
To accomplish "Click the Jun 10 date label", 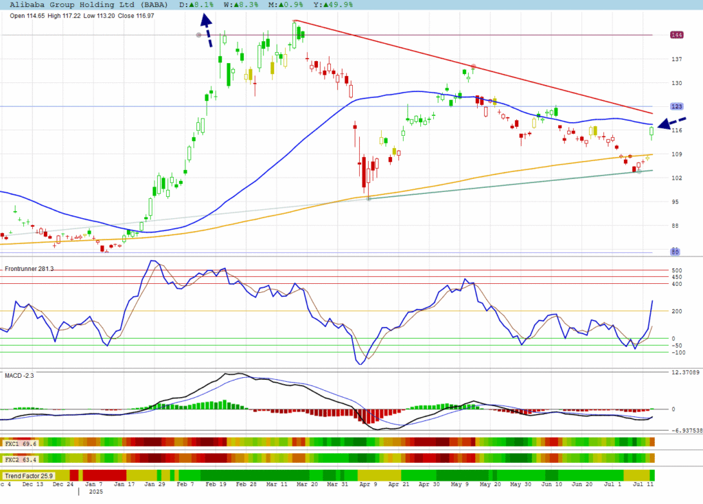I will pos(551,484).
